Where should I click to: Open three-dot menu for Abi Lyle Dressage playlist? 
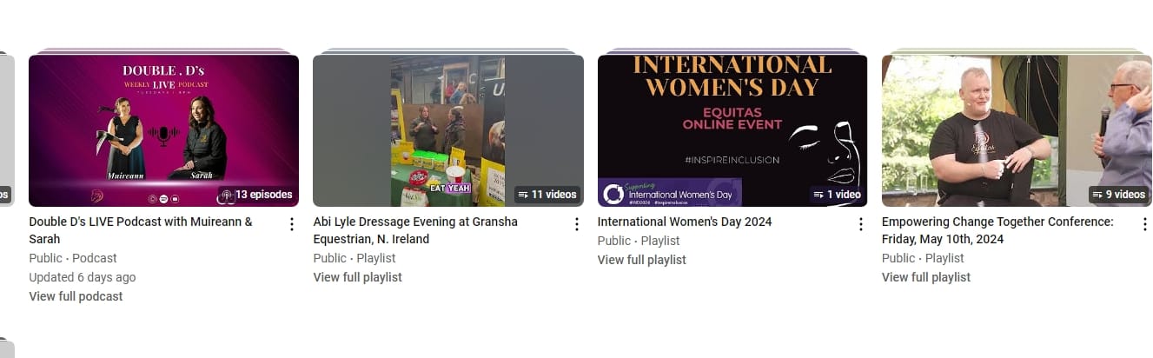click(x=576, y=224)
